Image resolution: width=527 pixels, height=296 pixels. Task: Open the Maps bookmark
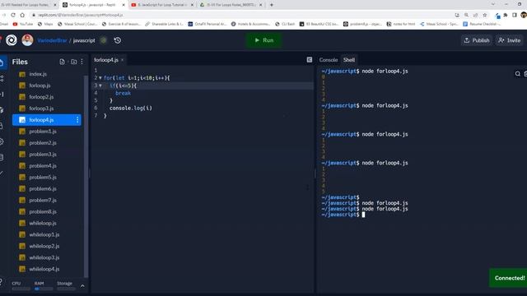coord(45,24)
